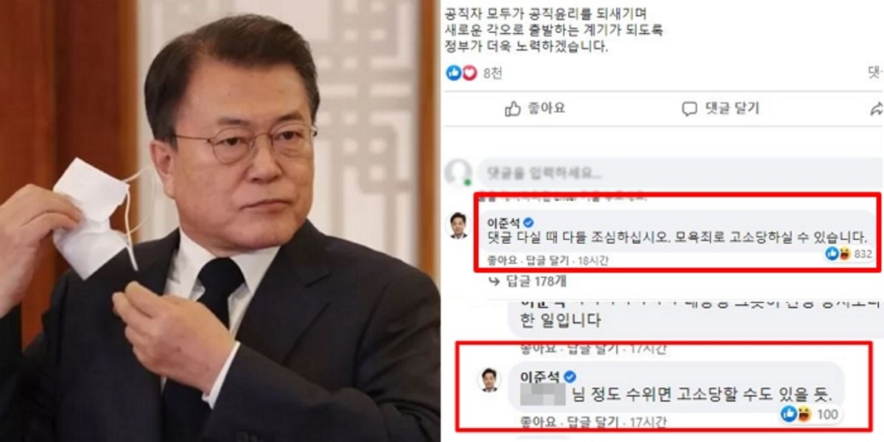Click the share arrow icon at right edge
Image resolution: width=884 pixels, height=442 pixels.
click(877, 109)
